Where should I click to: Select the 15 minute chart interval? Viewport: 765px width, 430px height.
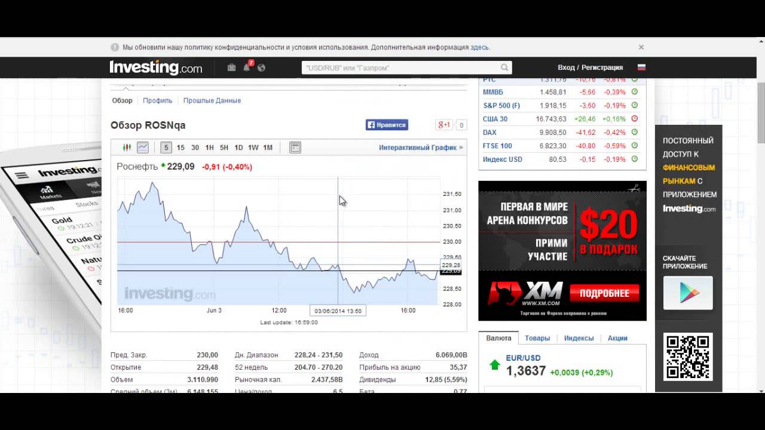click(180, 148)
